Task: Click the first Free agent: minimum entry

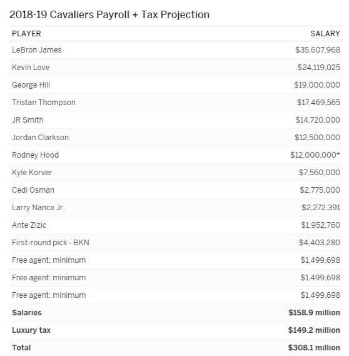Action: 49,260
